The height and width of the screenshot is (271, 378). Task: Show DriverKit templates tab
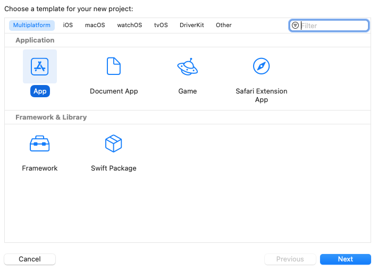(192, 26)
